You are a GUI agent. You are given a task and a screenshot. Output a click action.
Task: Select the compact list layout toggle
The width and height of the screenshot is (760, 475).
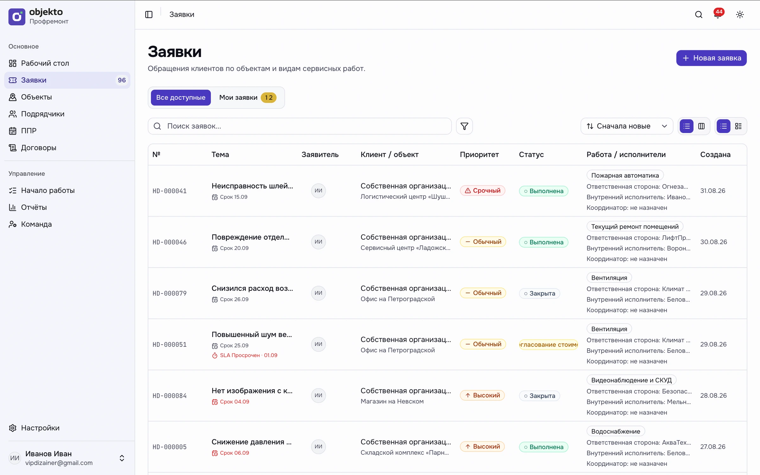point(723,126)
